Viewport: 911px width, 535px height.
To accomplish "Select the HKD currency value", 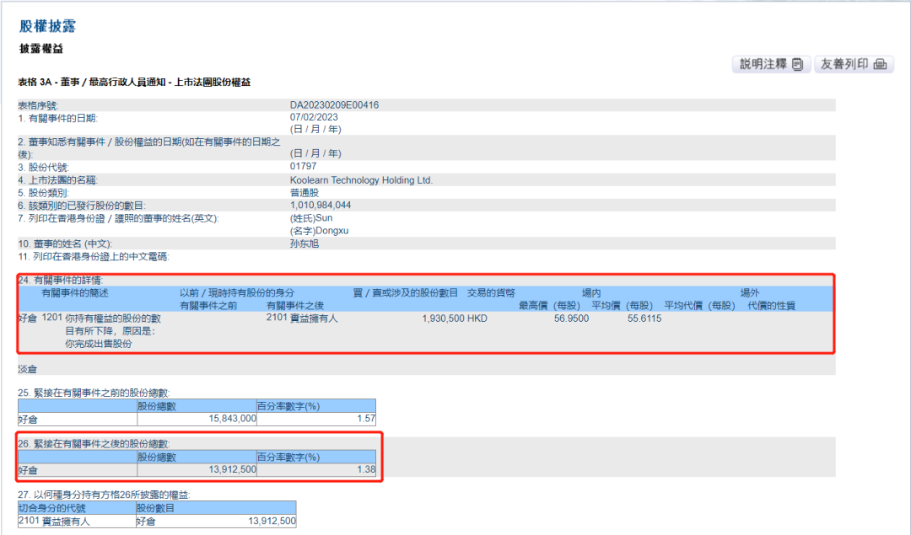I will (x=477, y=318).
